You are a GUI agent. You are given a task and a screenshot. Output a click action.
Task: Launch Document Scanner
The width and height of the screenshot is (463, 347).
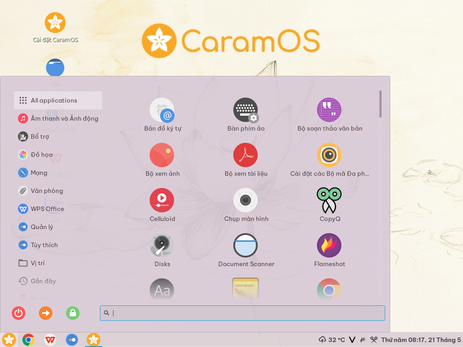pos(246,250)
